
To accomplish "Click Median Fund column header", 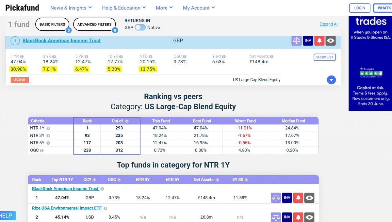I will click(x=293, y=121).
